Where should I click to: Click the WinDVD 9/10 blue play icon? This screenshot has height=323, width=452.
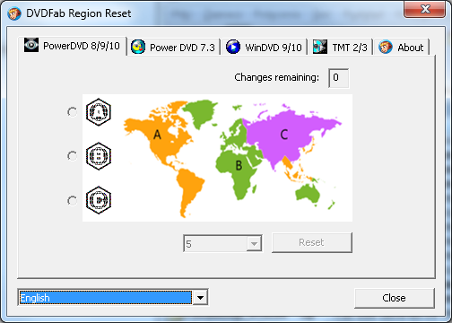coord(233,47)
